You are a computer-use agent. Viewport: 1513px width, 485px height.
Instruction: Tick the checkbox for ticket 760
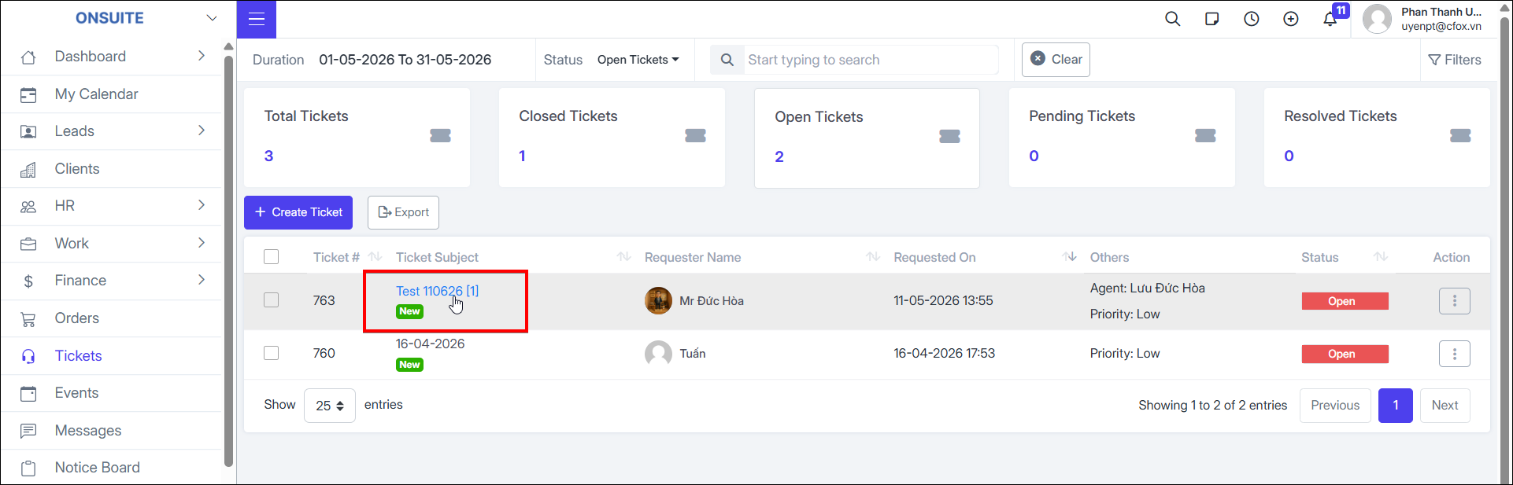[271, 353]
